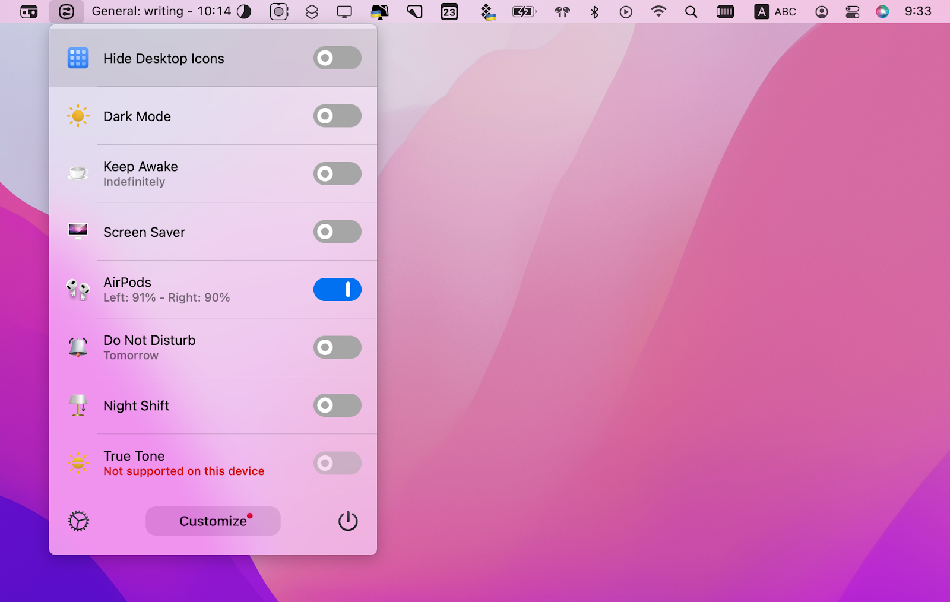This screenshot has height=602, width=950.
Task: Click the AirPods icon in menu bar
Action: click(562, 12)
